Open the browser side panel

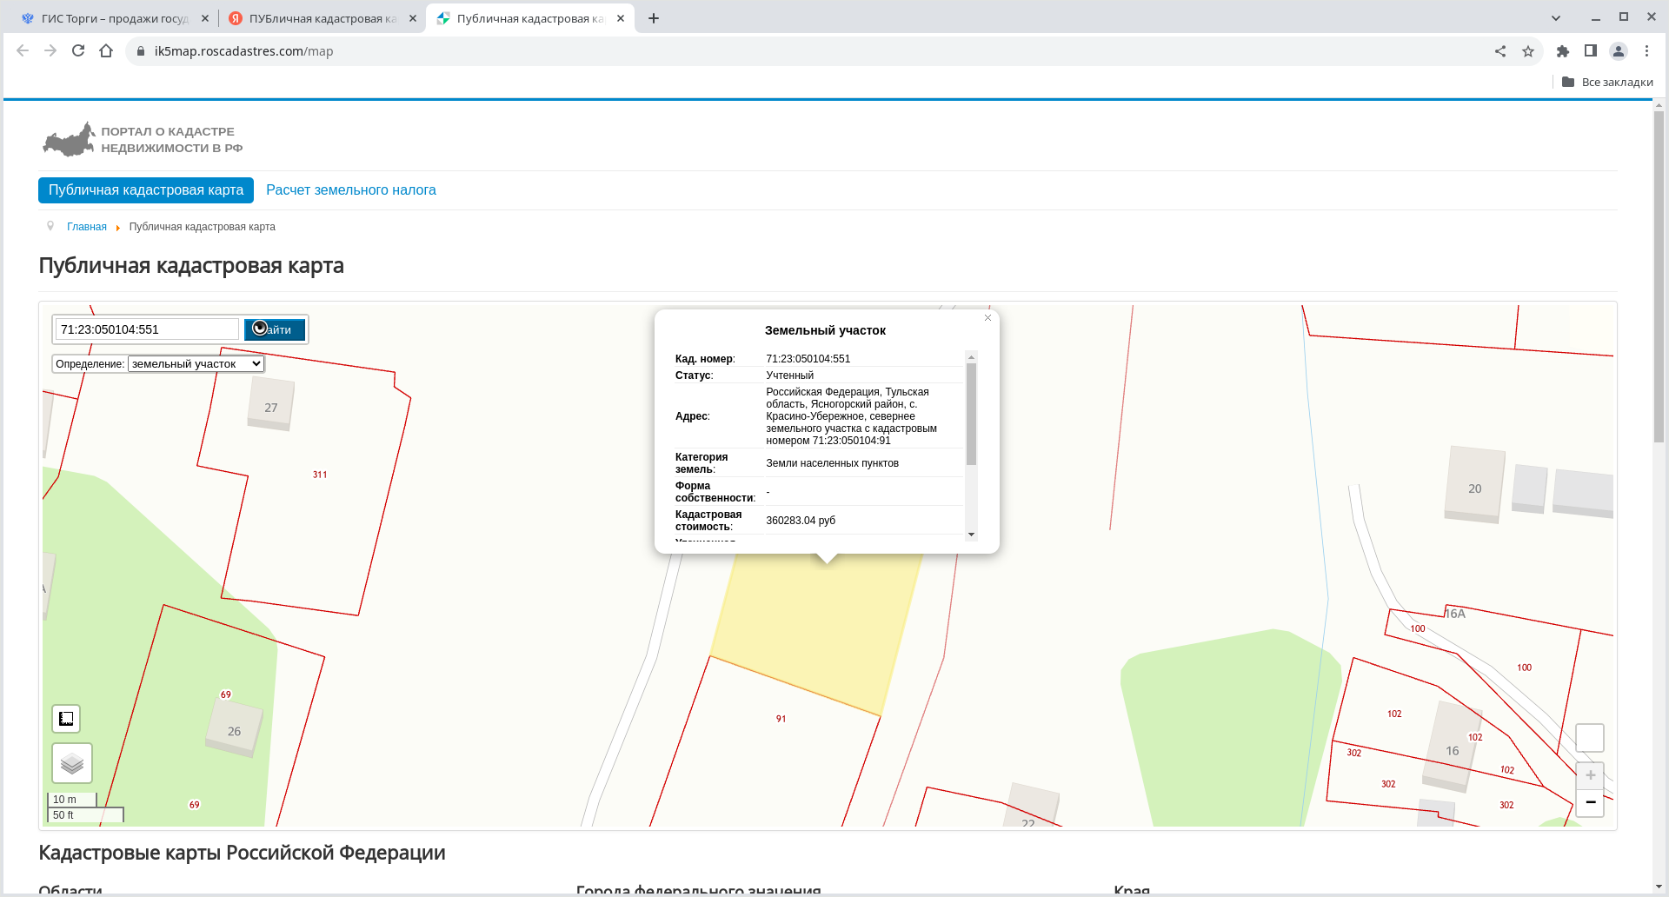[x=1590, y=51]
